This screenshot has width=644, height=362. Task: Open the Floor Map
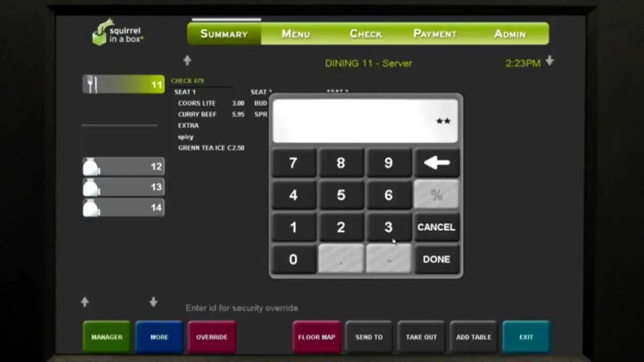click(x=317, y=337)
